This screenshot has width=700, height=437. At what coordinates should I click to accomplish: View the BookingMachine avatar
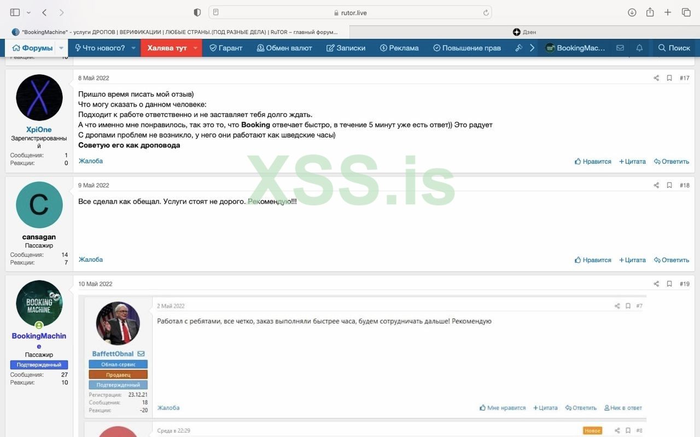(x=39, y=304)
